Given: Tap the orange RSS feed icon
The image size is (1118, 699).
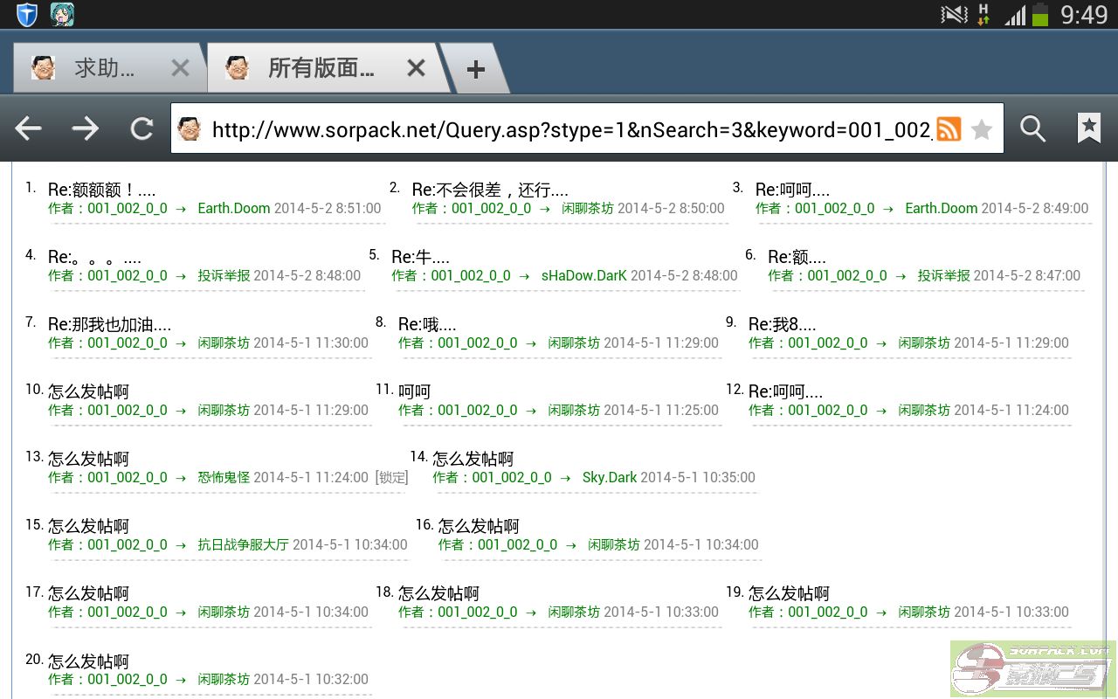Looking at the screenshot, I should [949, 129].
